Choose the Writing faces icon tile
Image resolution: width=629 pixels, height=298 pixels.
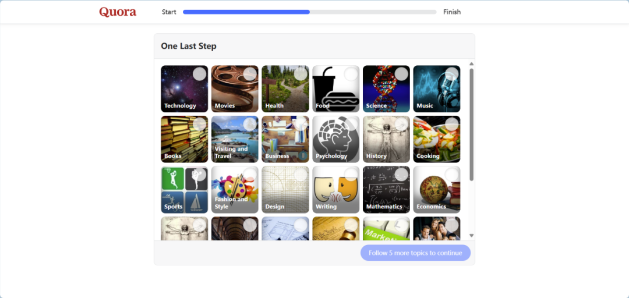coord(336,190)
